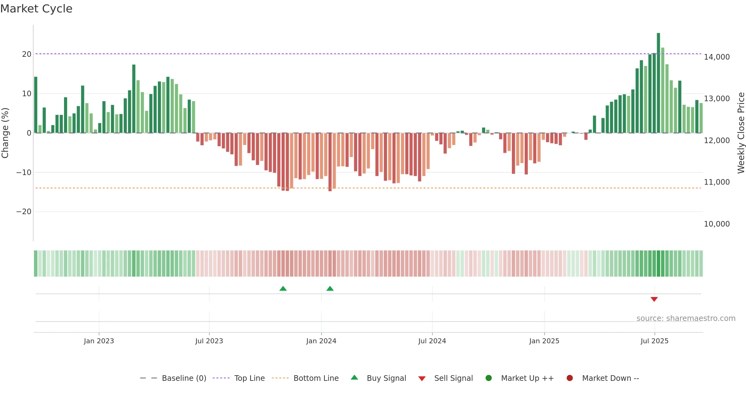Viewport: 746px width, 419px height.
Task: Click the 11,000 price axis value
Action: [717, 182]
